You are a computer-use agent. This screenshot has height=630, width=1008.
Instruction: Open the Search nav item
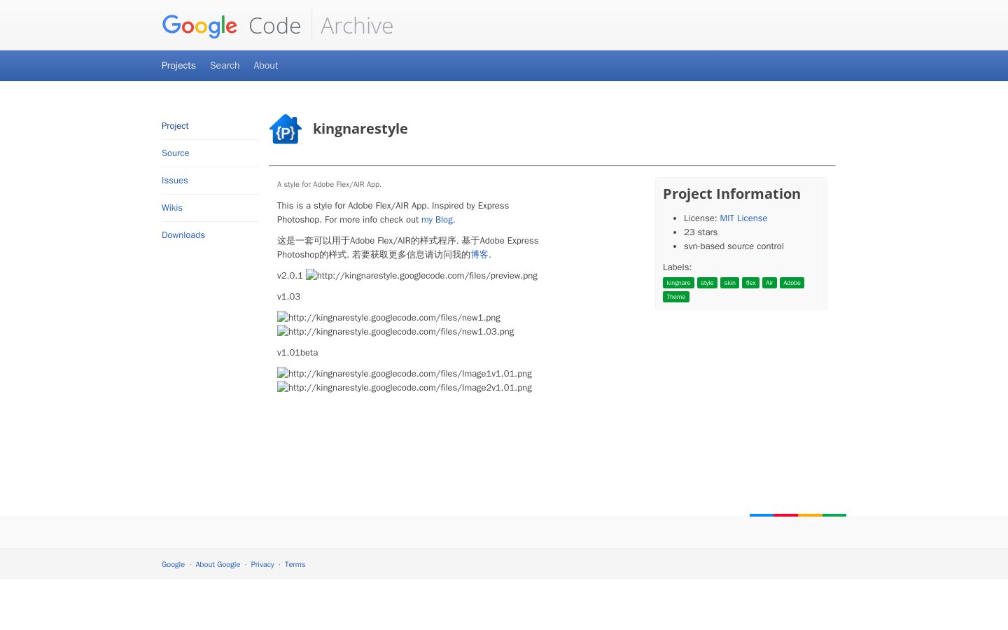pyautogui.click(x=225, y=65)
